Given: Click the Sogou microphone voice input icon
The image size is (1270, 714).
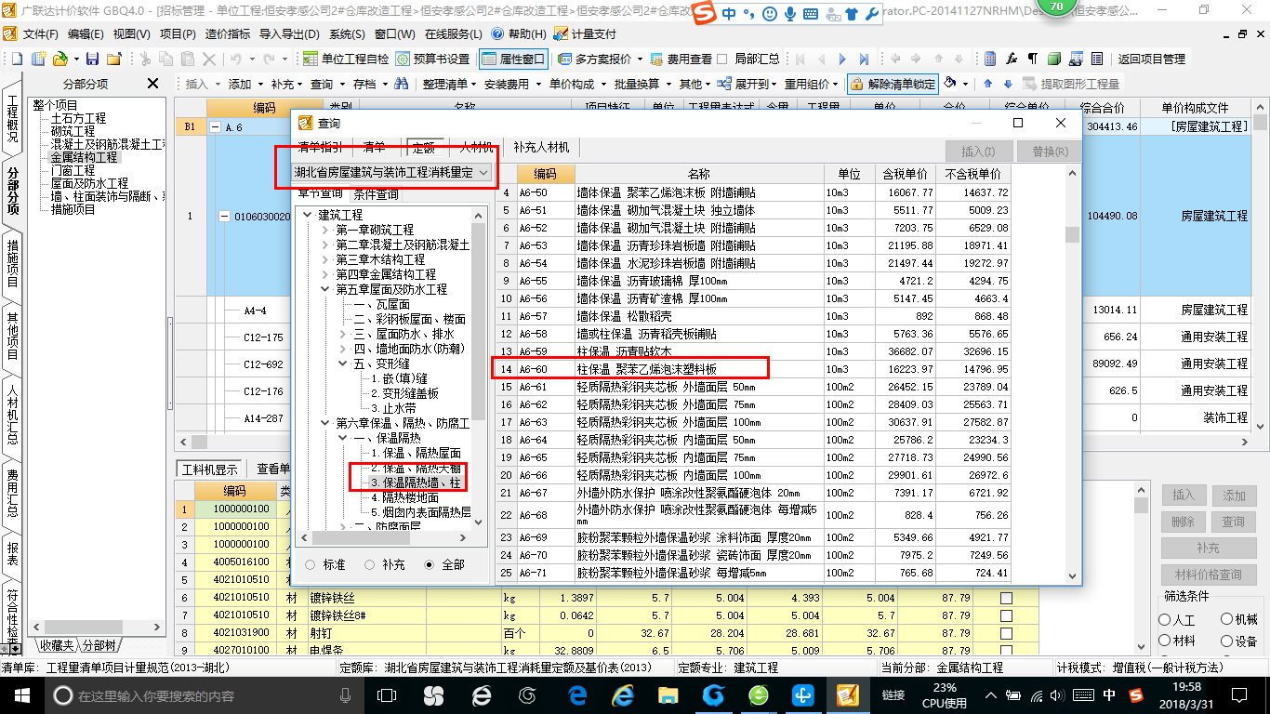Looking at the screenshot, I should point(790,14).
